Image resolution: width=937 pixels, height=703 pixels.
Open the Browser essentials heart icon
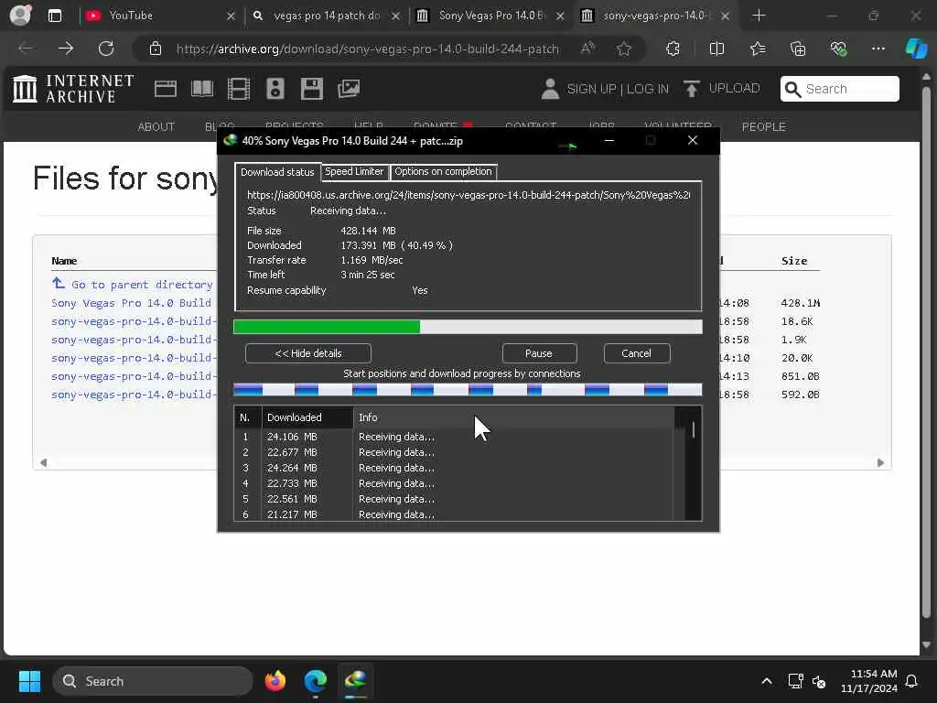[838, 49]
